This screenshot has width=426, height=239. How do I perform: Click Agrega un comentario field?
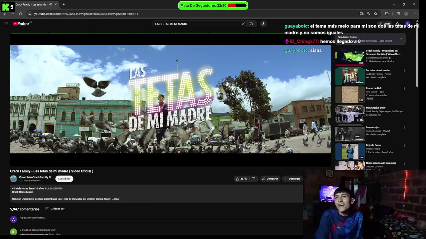161,218
